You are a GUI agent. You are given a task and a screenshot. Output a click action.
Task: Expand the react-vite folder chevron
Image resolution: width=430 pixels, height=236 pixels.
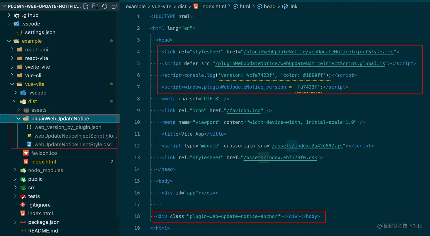(12, 58)
